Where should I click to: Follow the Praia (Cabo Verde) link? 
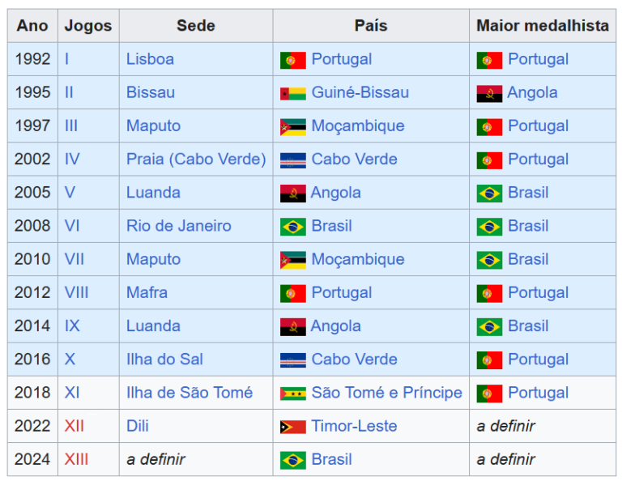pos(196,159)
